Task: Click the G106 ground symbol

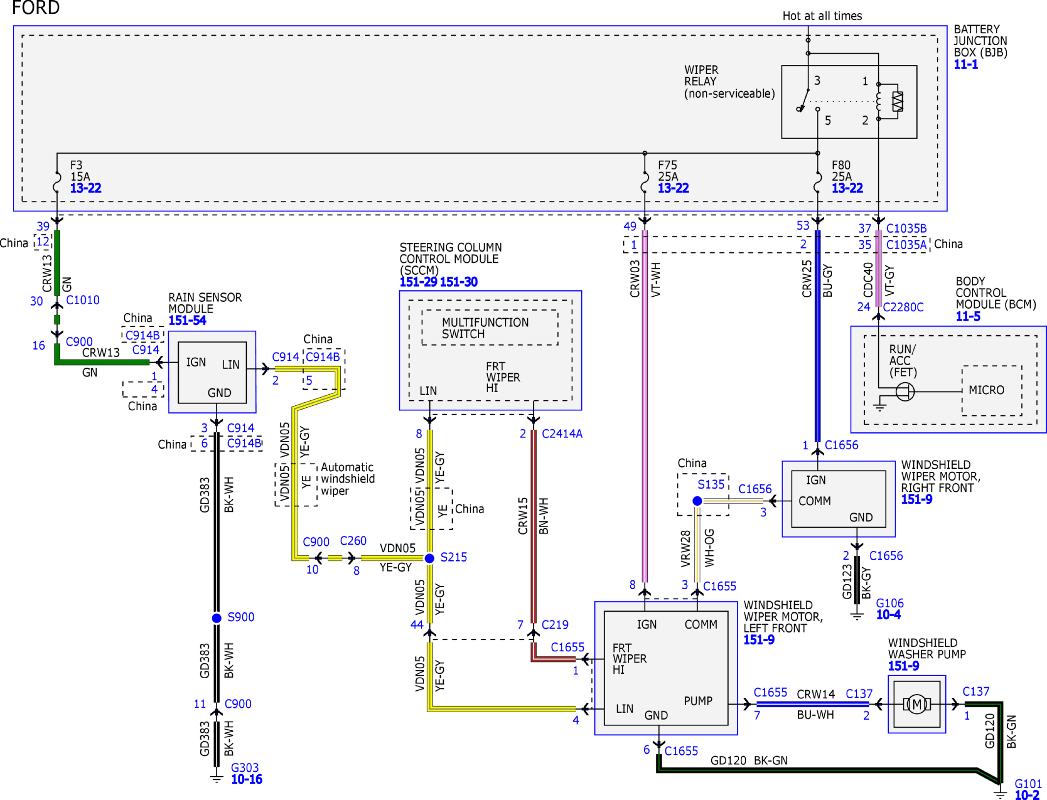Action: 857,616
